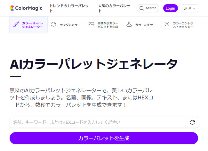Click the flask icon for color mixer
The image size is (208, 151).
tap(129, 24)
